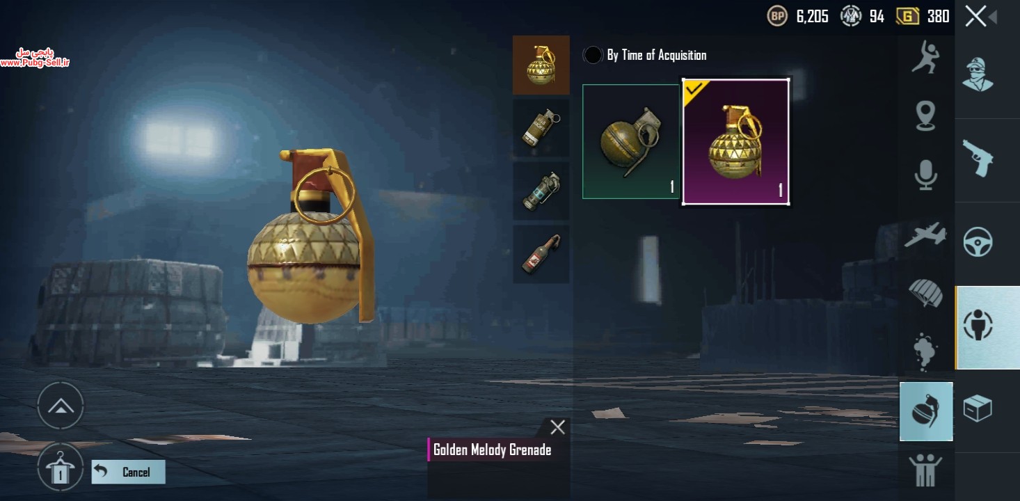Choose the stun grenade type thumbnail

click(x=541, y=191)
